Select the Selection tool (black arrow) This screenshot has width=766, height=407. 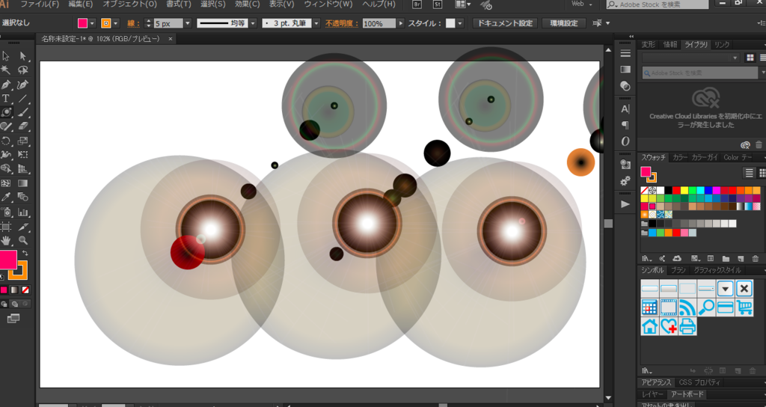click(x=6, y=55)
